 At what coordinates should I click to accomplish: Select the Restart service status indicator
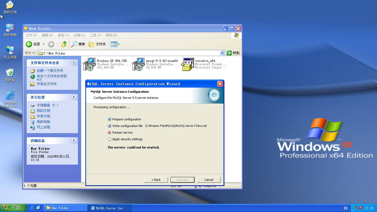tap(109, 132)
